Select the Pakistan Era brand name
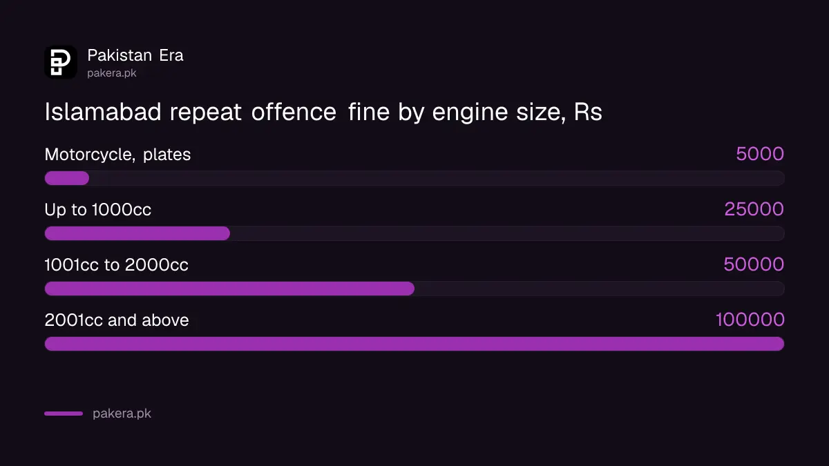The width and height of the screenshot is (829, 466). (x=135, y=55)
